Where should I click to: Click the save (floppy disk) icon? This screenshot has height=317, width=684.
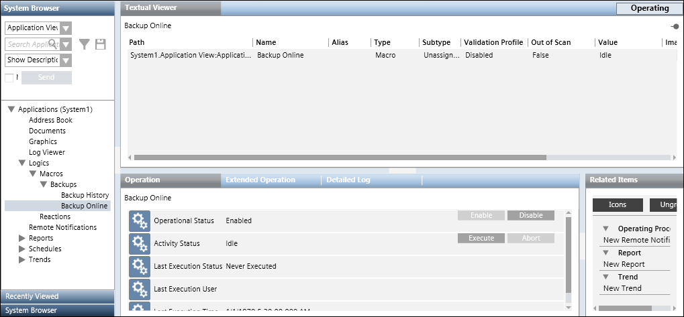(101, 44)
